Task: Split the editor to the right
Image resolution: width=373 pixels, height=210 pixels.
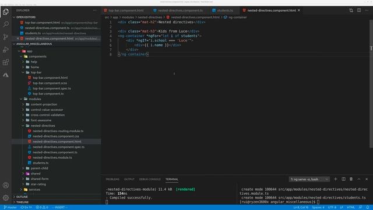Action: pos(359,10)
